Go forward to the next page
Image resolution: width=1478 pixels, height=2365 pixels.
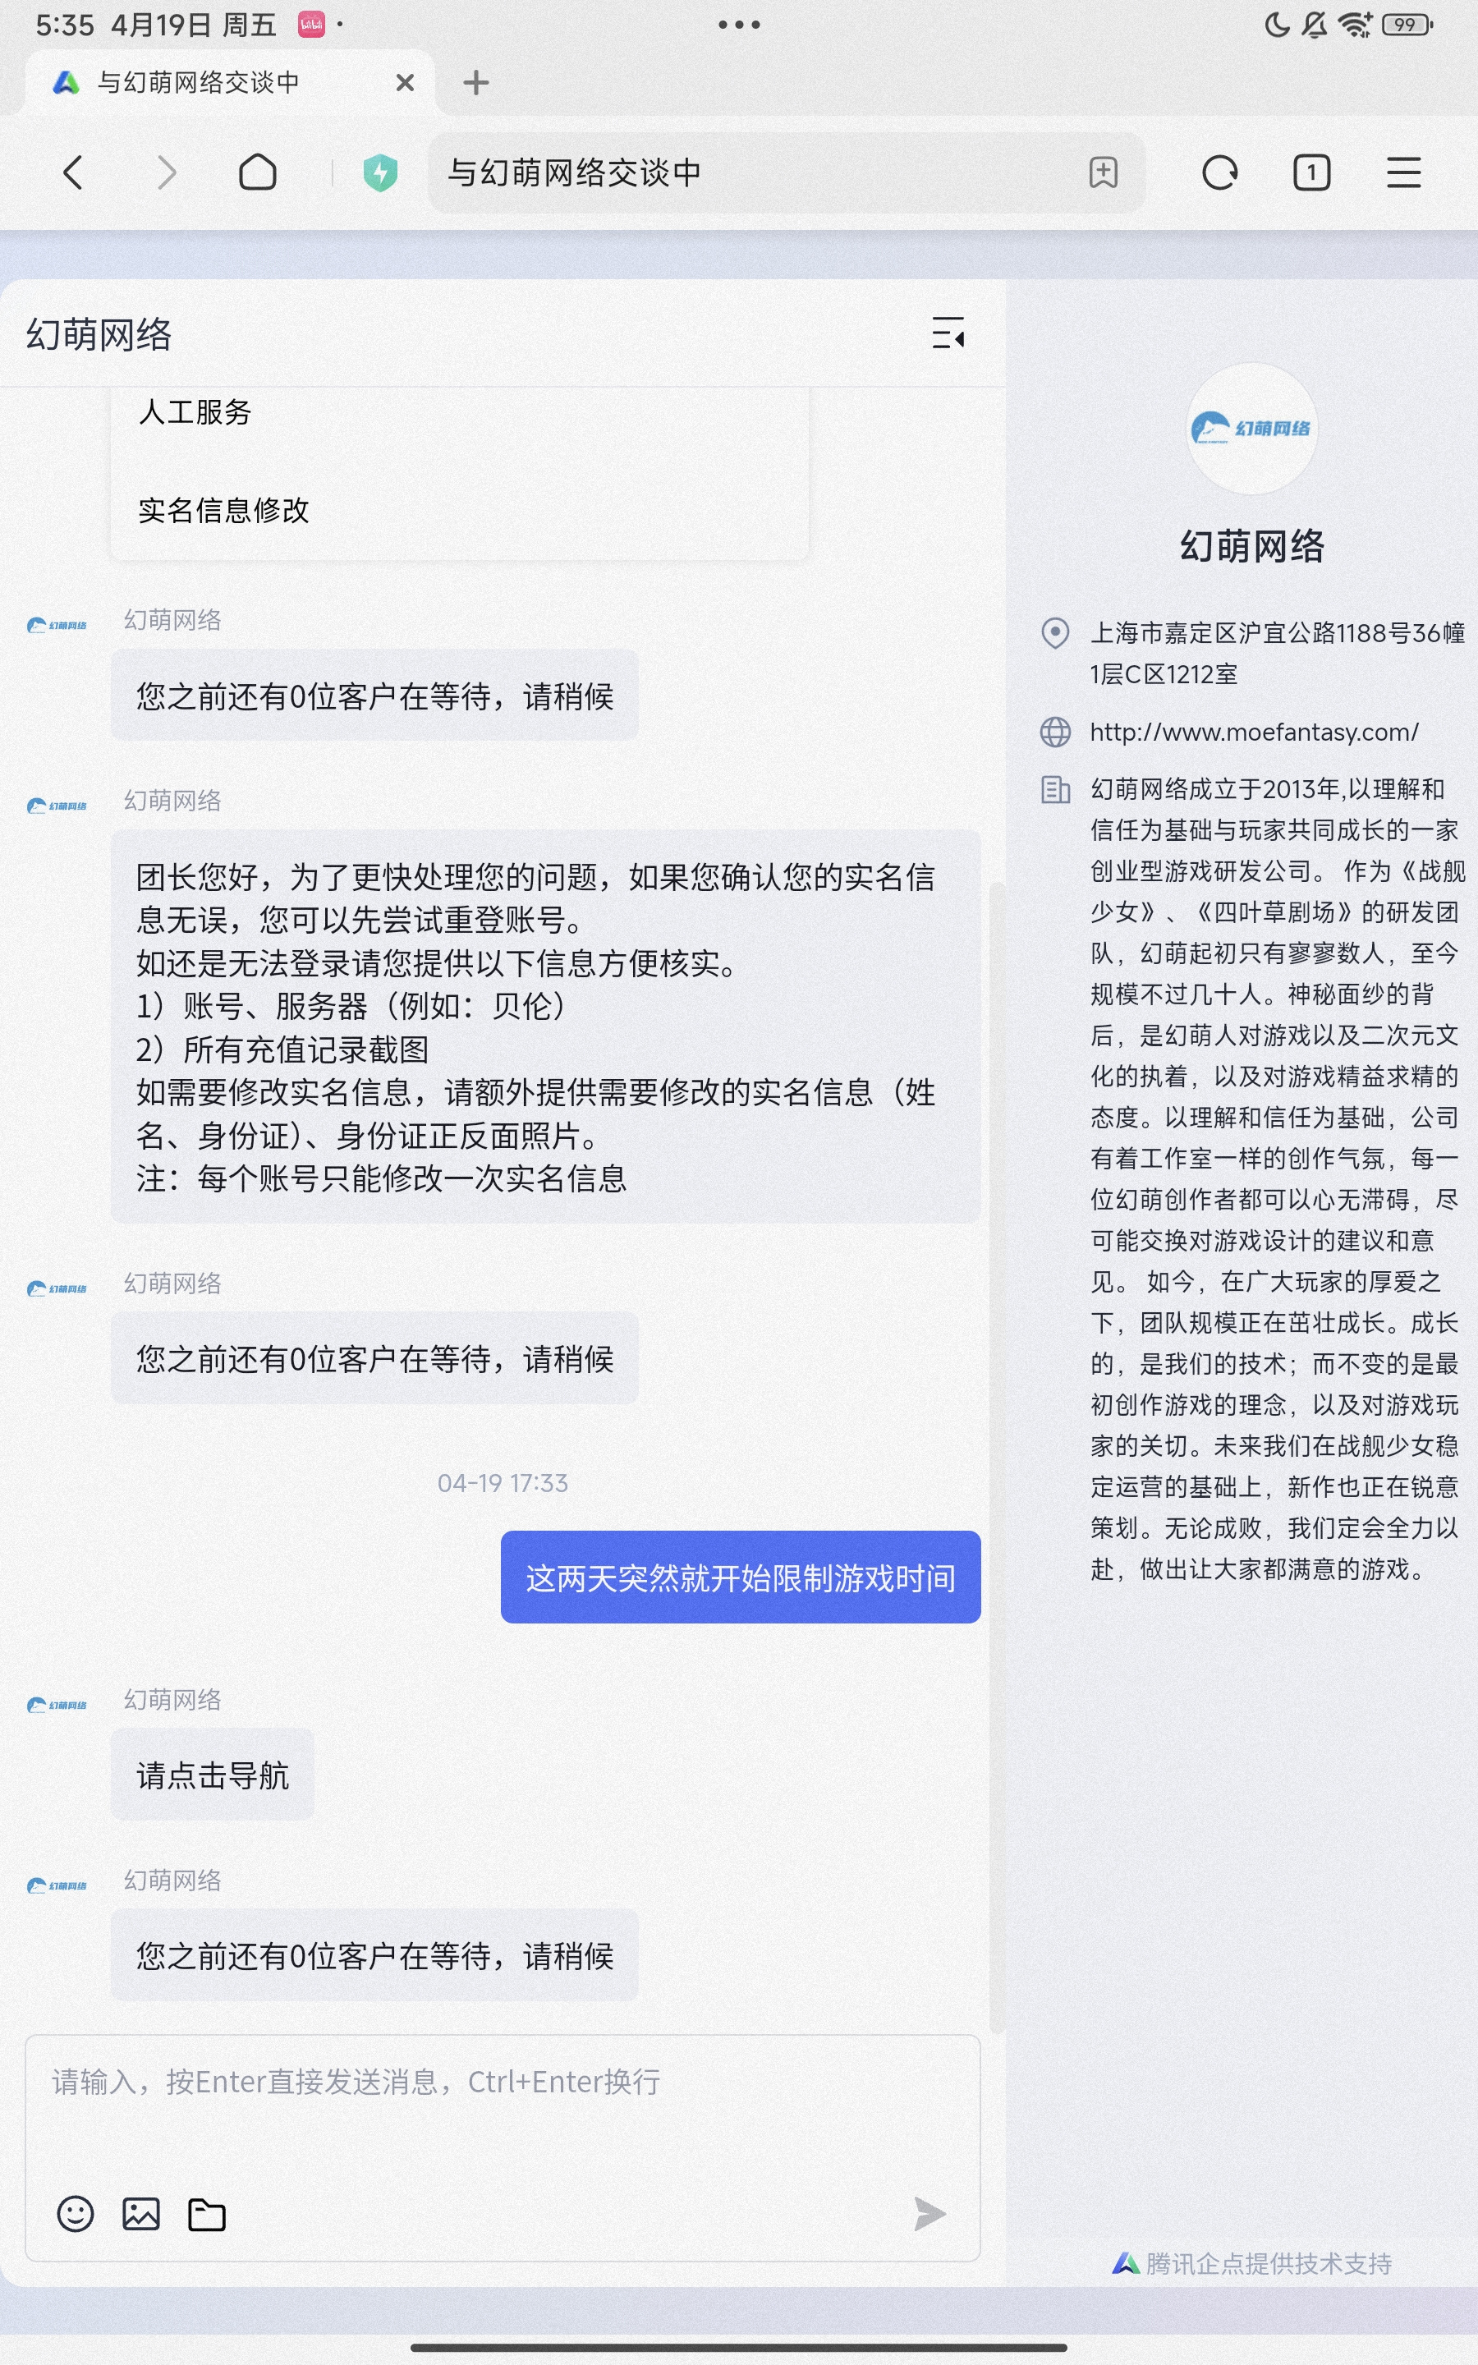pos(168,173)
